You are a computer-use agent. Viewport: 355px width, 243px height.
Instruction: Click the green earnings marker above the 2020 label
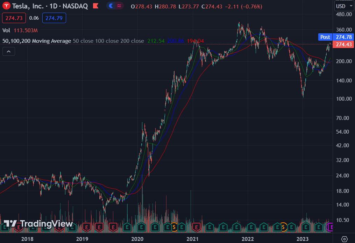(141, 227)
